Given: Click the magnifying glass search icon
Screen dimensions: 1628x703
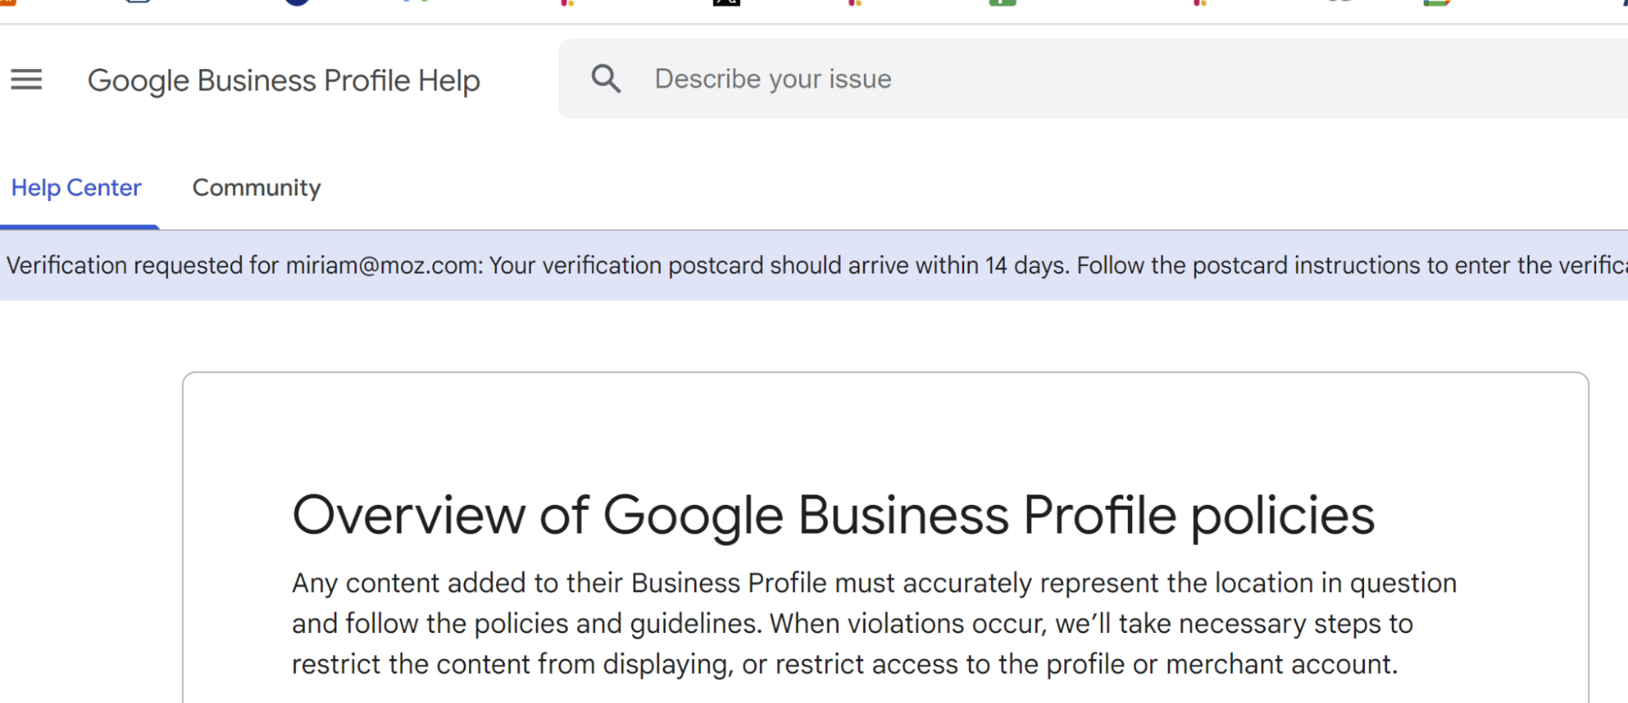Looking at the screenshot, I should [606, 79].
